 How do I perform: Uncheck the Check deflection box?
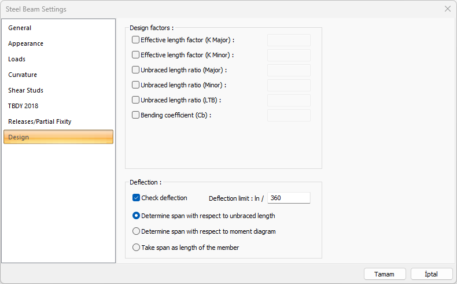pyautogui.click(x=137, y=198)
